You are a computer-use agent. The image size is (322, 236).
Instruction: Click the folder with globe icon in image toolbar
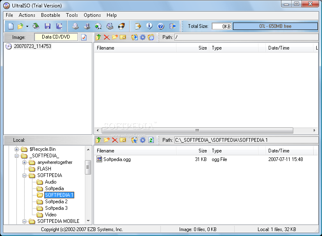[151, 37]
